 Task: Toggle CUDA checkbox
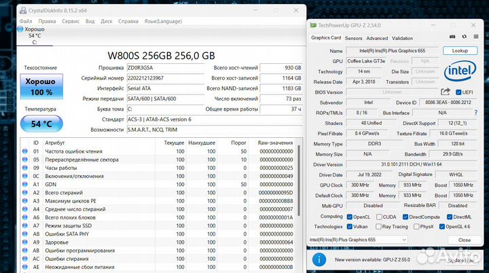379,217
